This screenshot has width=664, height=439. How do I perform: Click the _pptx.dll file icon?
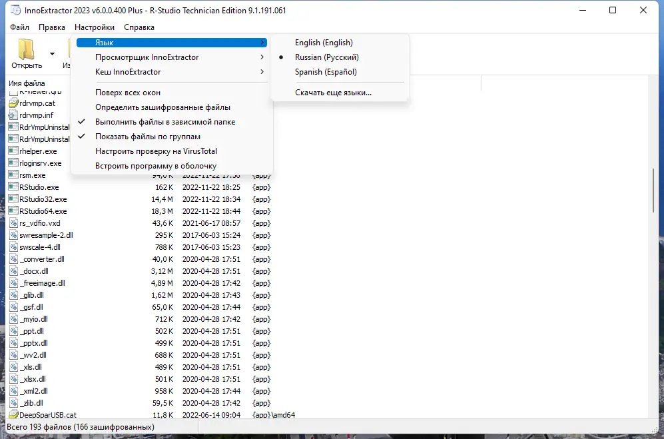click(13, 343)
